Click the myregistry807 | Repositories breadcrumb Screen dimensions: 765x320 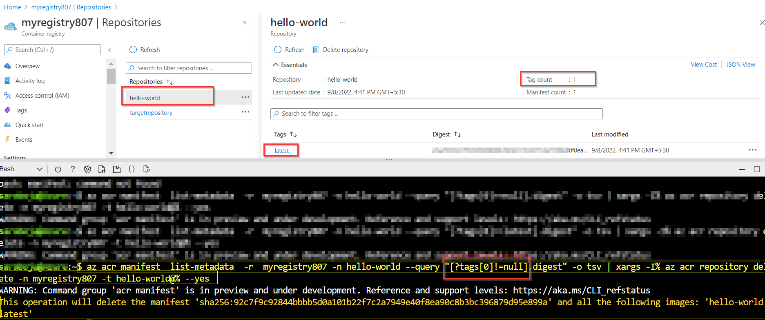tap(71, 7)
